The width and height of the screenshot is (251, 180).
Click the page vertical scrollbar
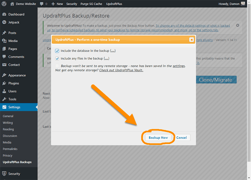click(x=249, y=83)
